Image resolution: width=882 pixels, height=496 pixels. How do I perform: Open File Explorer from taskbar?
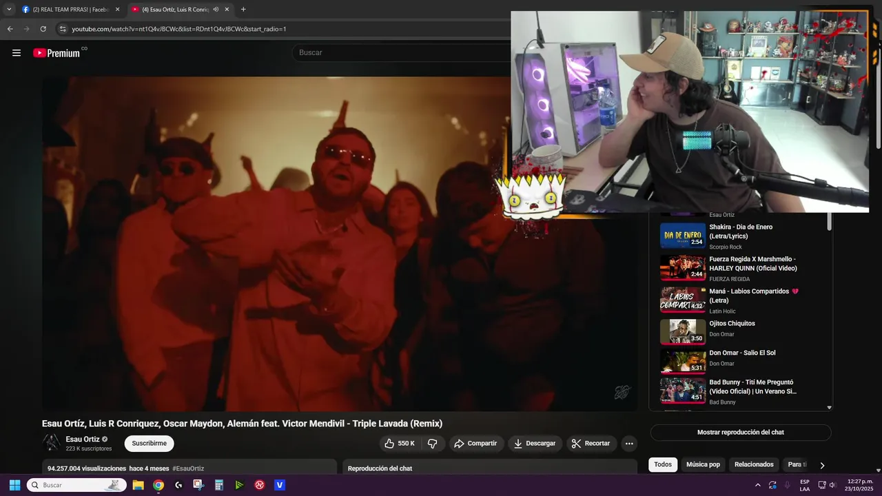(x=138, y=485)
